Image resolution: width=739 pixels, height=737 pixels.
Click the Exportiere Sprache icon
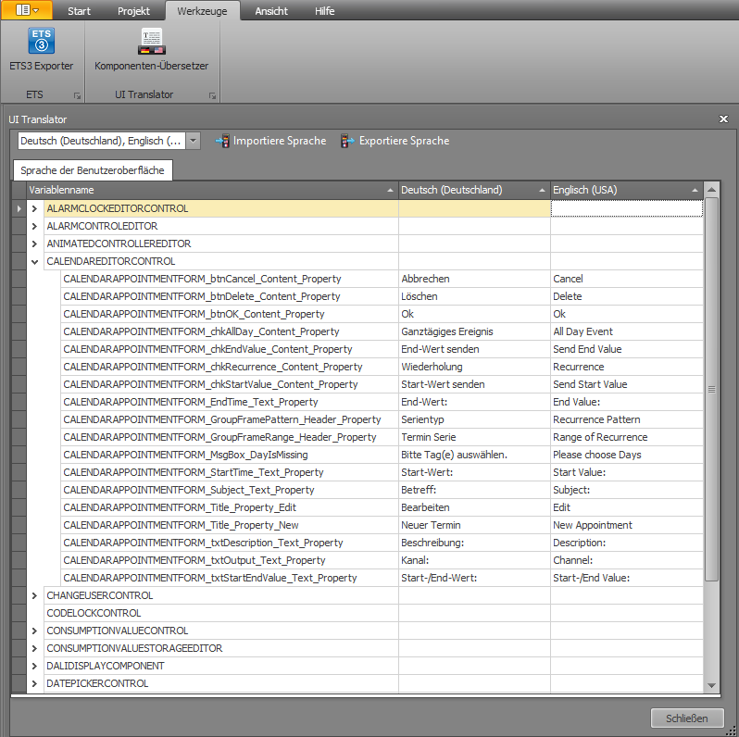point(348,141)
